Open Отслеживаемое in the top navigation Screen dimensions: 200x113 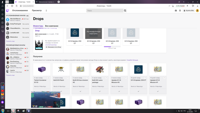pos(20,11)
